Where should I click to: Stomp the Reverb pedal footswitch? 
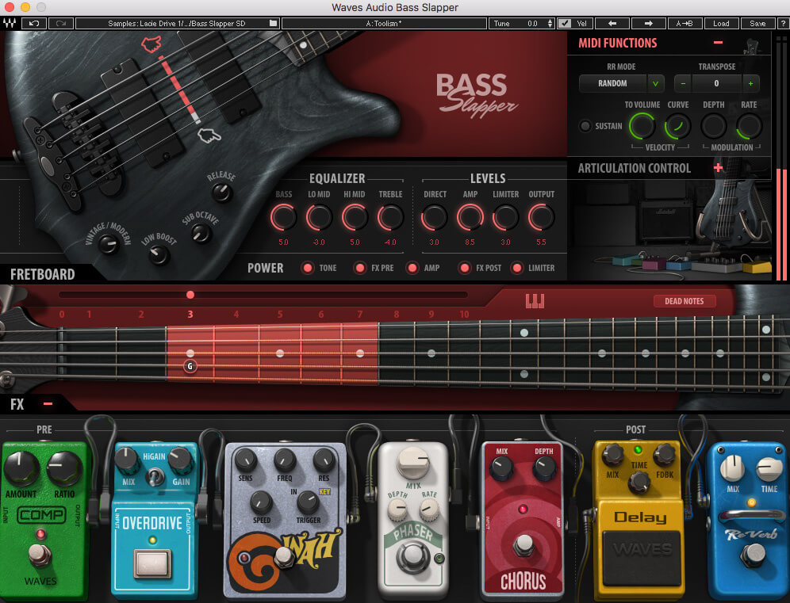pos(753,554)
